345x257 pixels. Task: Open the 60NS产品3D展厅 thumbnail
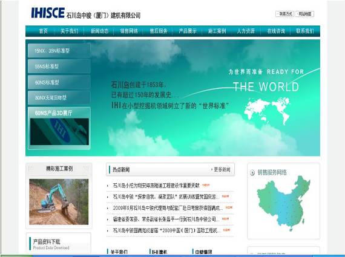pyautogui.click(x=59, y=131)
